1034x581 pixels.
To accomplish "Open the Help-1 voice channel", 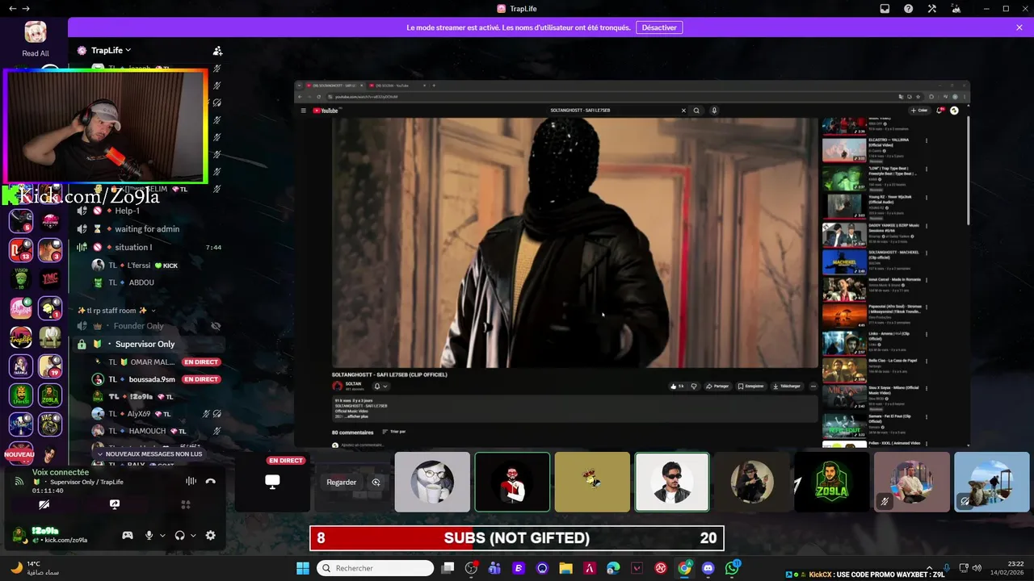I will [x=127, y=211].
